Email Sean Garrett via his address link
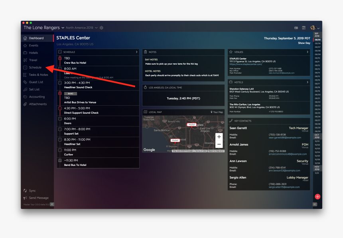The image size is (343, 238). [285, 138]
